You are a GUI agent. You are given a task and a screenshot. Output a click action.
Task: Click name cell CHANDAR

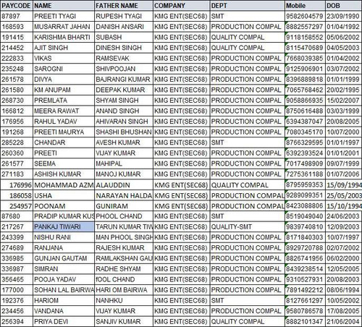point(64,143)
